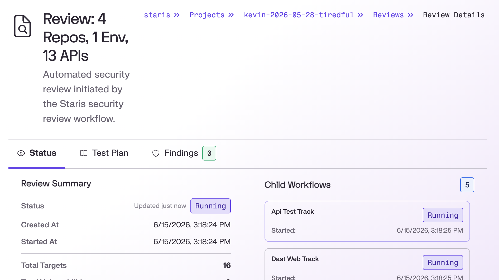Click the Findings count badge 0
This screenshot has width=499, height=280.
[x=209, y=153]
